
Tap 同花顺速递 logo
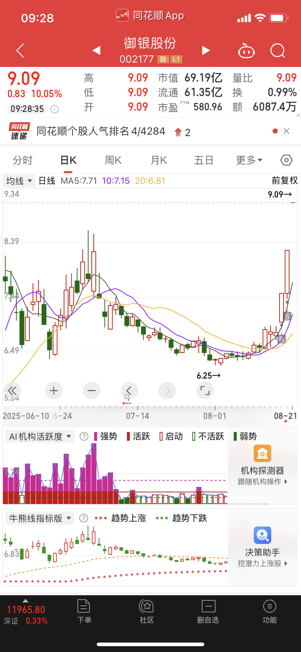(19, 131)
